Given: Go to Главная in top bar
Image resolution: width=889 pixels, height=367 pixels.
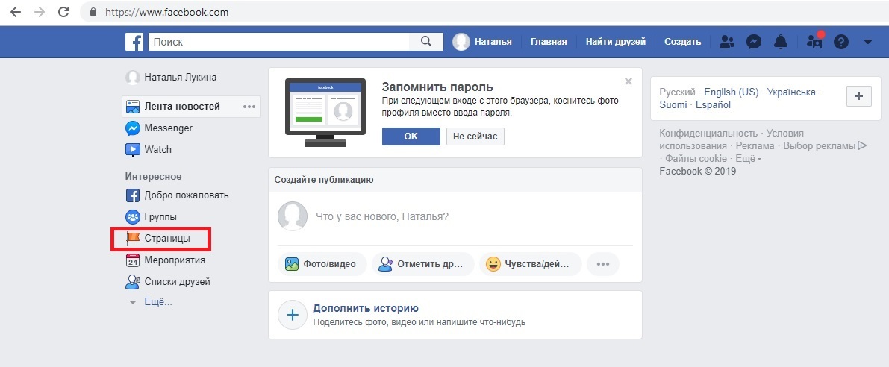Looking at the screenshot, I should 549,42.
